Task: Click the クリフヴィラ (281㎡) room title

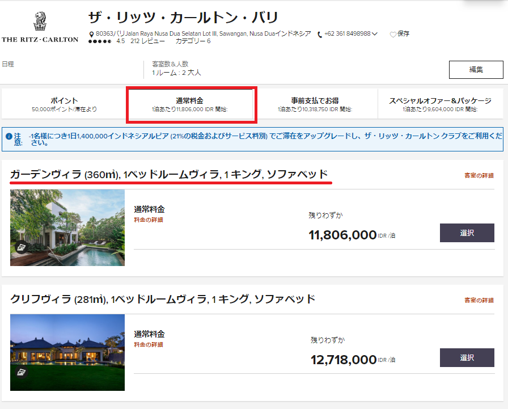Action: pyautogui.click(x=163, y=299)
